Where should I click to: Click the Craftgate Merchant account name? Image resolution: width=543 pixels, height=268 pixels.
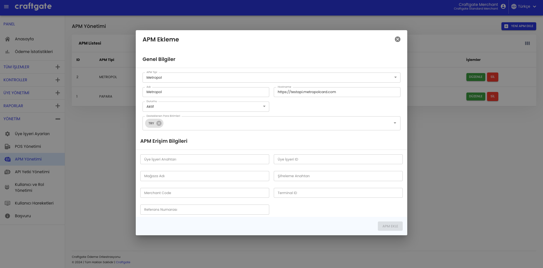pyautogui.click(x=478, y=5)
